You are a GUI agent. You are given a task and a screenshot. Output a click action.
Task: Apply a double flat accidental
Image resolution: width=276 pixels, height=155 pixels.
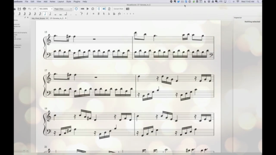click(114, 14)
